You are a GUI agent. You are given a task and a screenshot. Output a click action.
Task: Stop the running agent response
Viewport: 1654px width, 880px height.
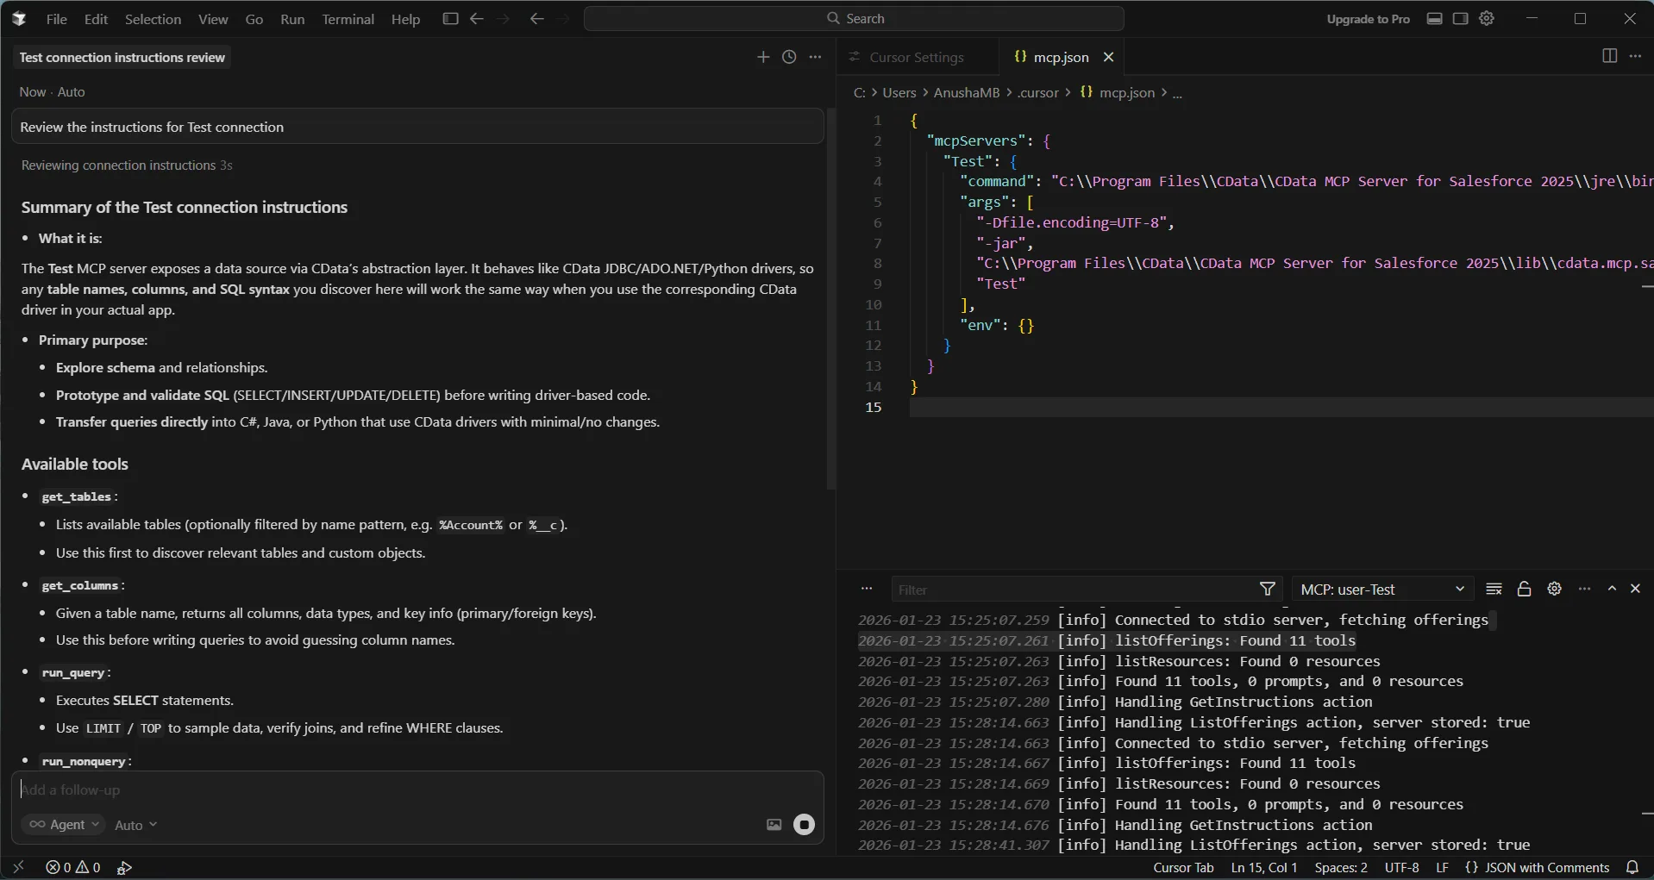pos(804,825)
